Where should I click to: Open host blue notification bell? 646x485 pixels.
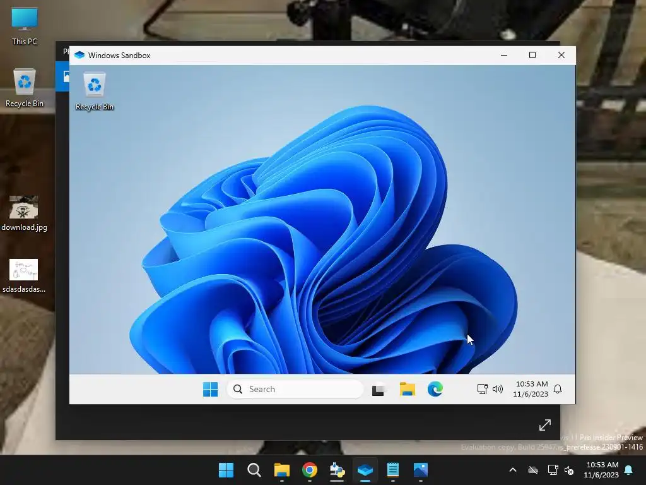tap(629, 470)
